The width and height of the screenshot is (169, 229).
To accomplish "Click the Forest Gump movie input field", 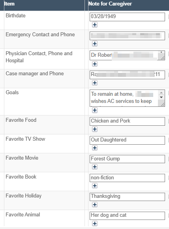I will coord(127,159).
